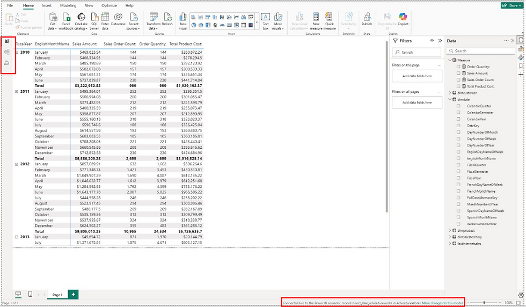Click the Publish icon
The width and height of the screenshot is (526, 307).
pyautogui.click(x=367, y=17)
